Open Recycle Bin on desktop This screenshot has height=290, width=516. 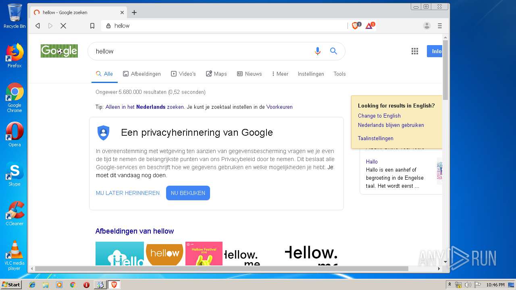click(15, 16)
